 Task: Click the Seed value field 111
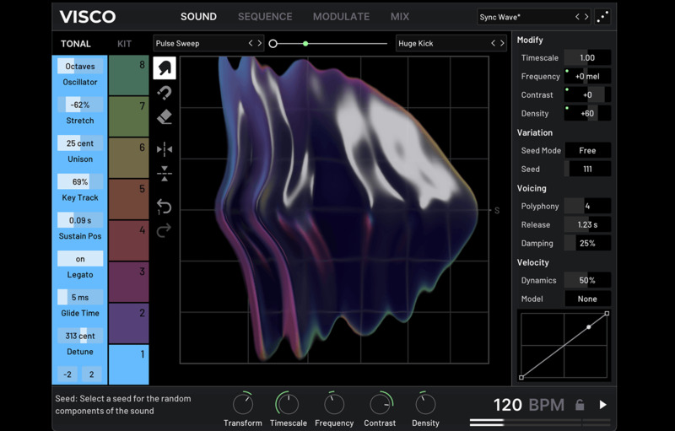[587, 170]
